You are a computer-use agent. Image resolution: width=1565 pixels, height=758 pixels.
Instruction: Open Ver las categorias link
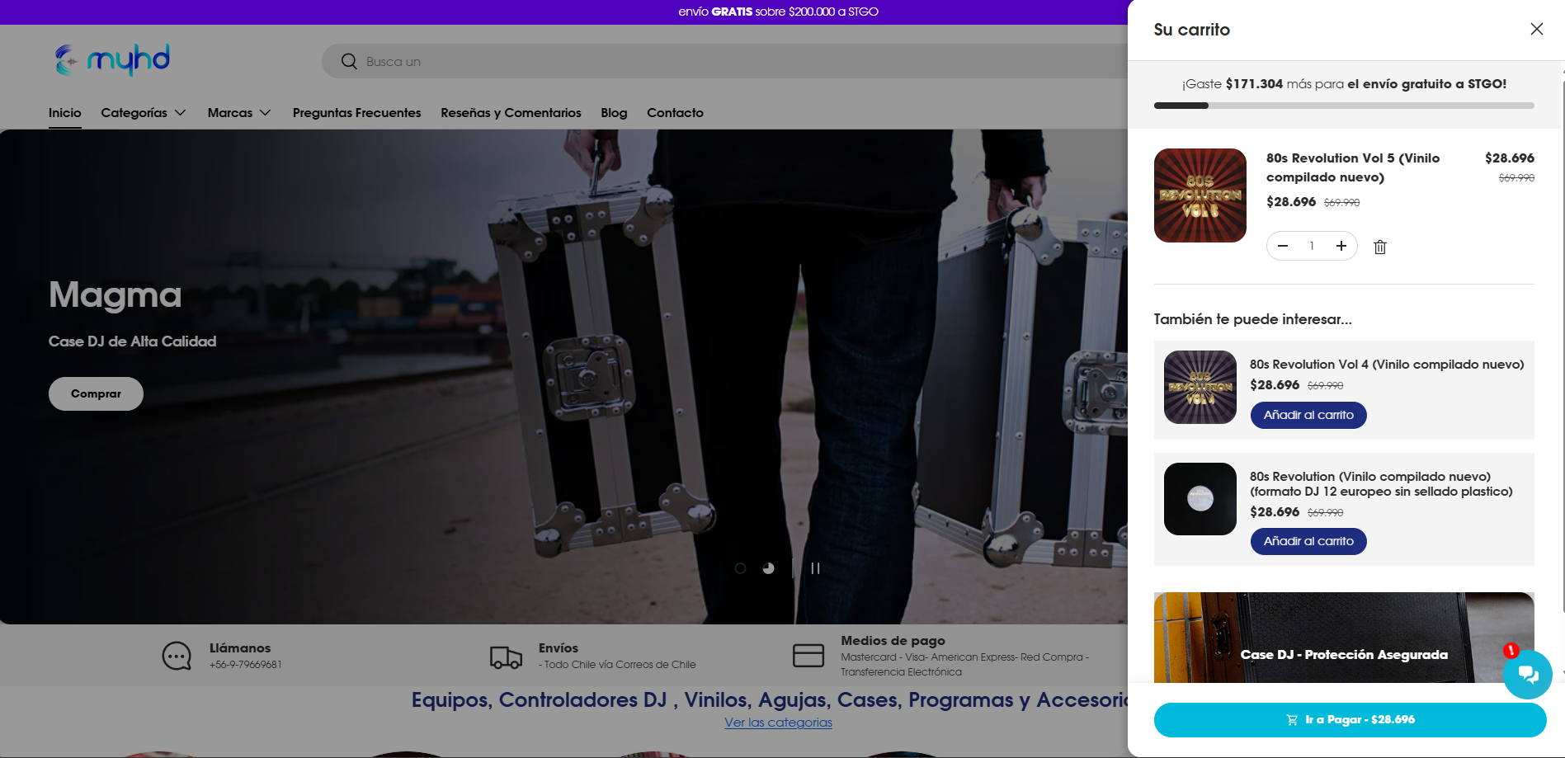[778, 723]
